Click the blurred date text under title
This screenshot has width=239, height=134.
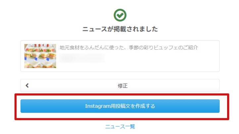tap(82, 58)
